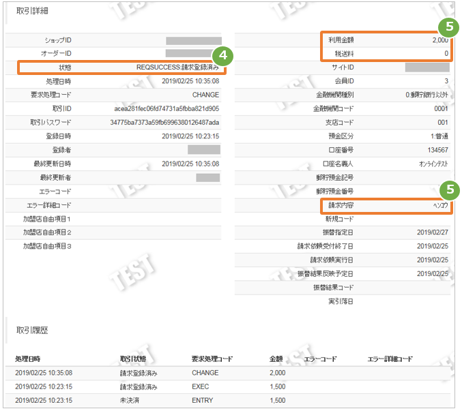Click 請求登録済み in the CHANGE history row
The width and height of the screenshot is (462, 411).
point(139,374)
